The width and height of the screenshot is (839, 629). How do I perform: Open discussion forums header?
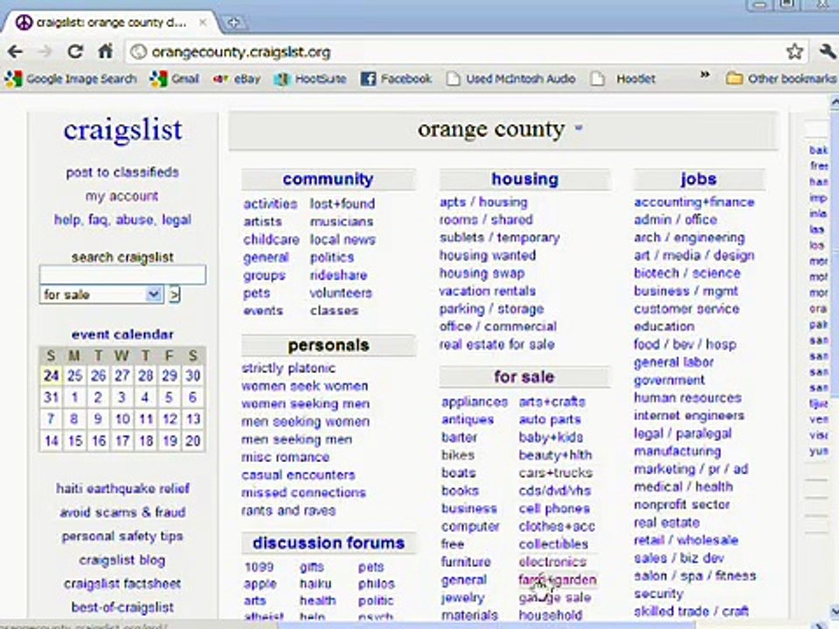329,543
